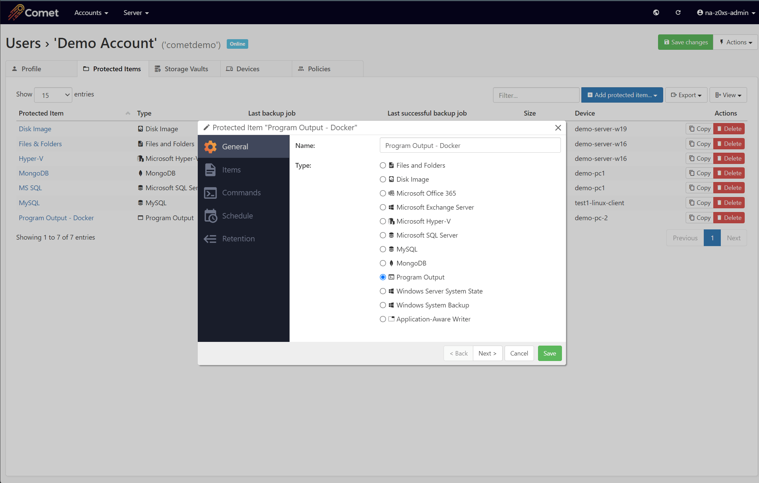This screenshot has width=759, height=483.
Task: Open the Show entries count combo box
Action: click(53, 95)
